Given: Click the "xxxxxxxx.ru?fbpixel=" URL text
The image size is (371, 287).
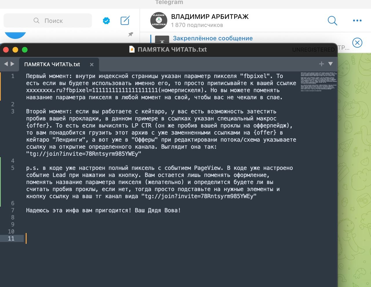Looking at the screenshot, I should click(x=59, y=90).
